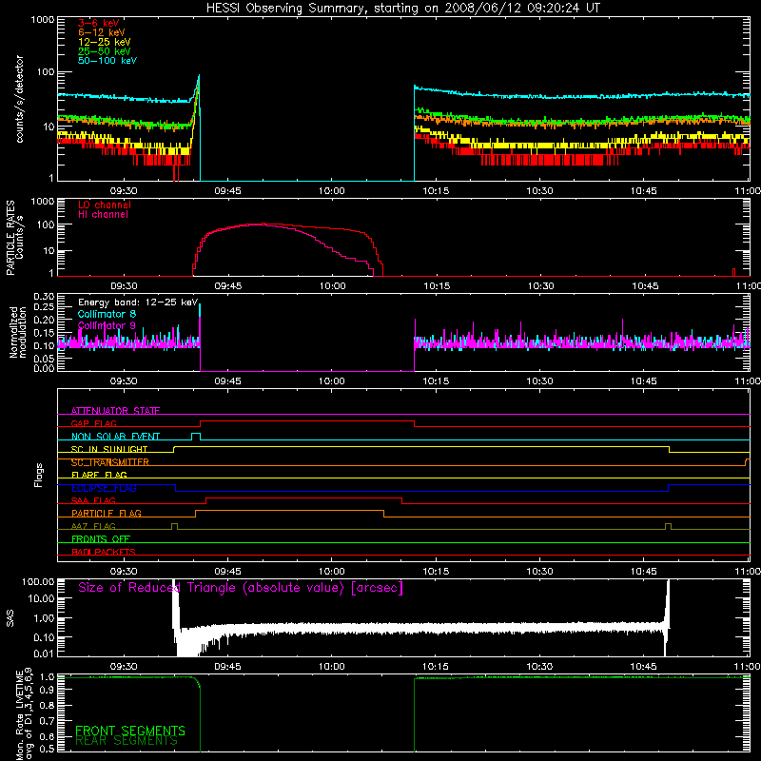Click the peak of the particle LO channel curve
This screenshot has width=761, height=761.
pos(263,224)
